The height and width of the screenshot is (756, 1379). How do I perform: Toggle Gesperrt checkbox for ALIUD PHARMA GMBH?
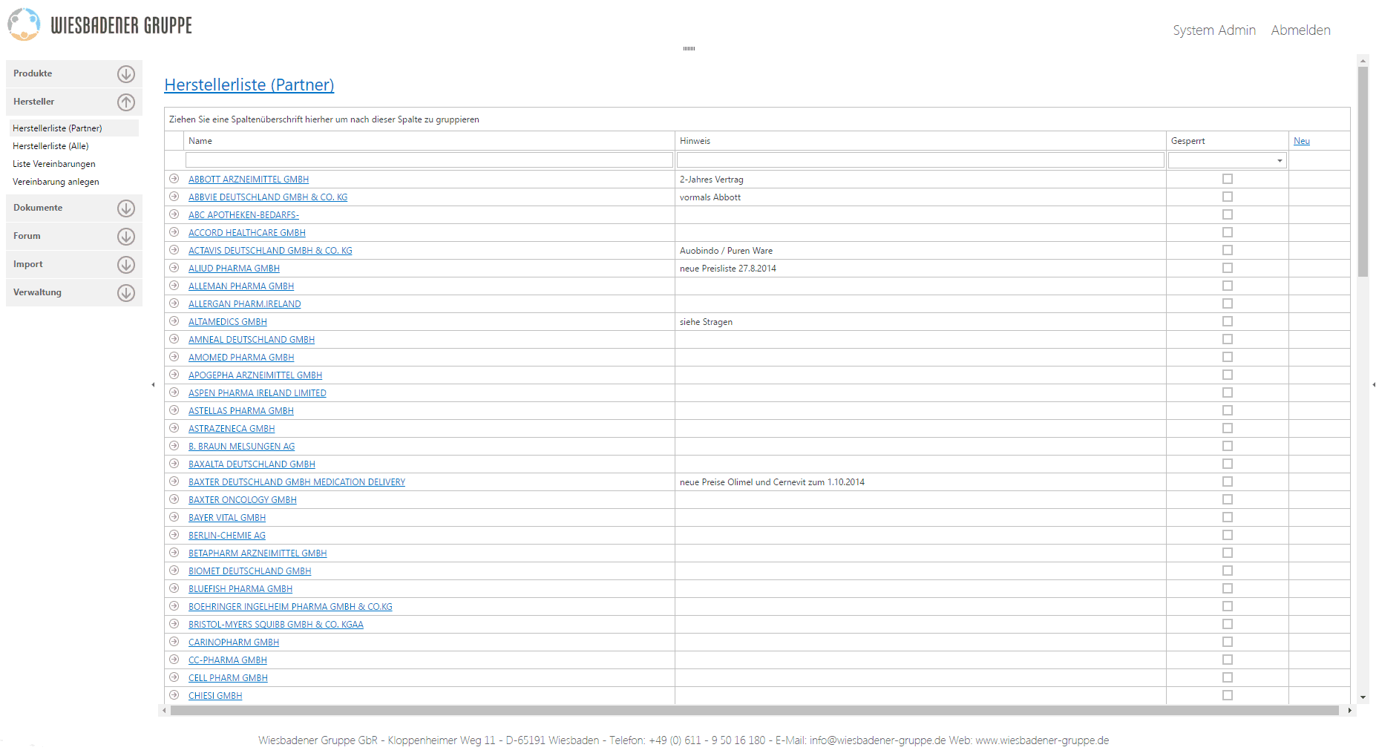click(x=1228, y=268)
